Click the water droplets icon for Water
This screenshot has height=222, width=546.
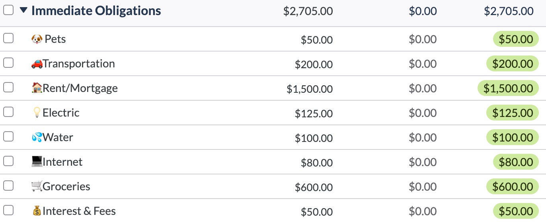[37, 137]
